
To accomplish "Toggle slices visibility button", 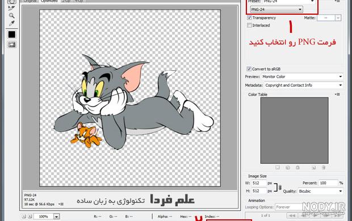I will 12,45.
